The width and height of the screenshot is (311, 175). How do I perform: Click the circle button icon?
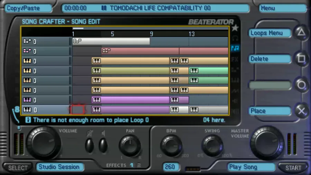pos(301,85)
